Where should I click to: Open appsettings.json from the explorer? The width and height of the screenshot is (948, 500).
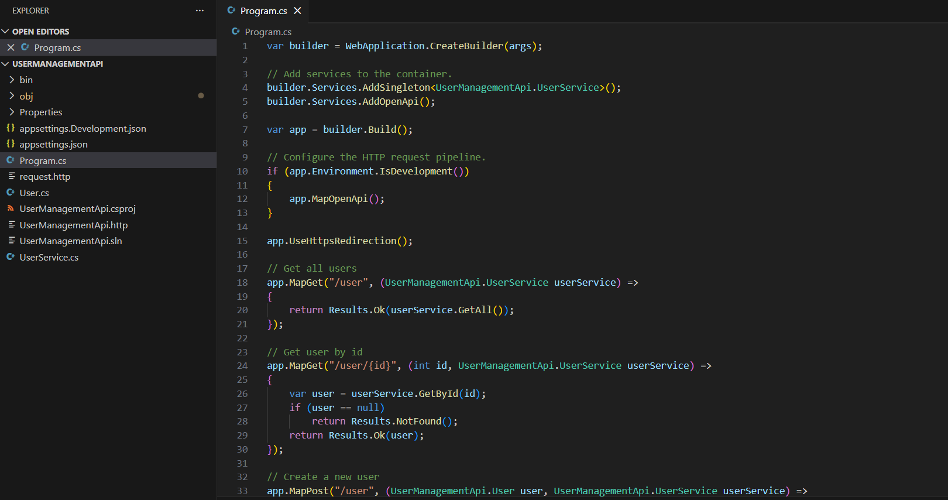(x=53, y=144)
